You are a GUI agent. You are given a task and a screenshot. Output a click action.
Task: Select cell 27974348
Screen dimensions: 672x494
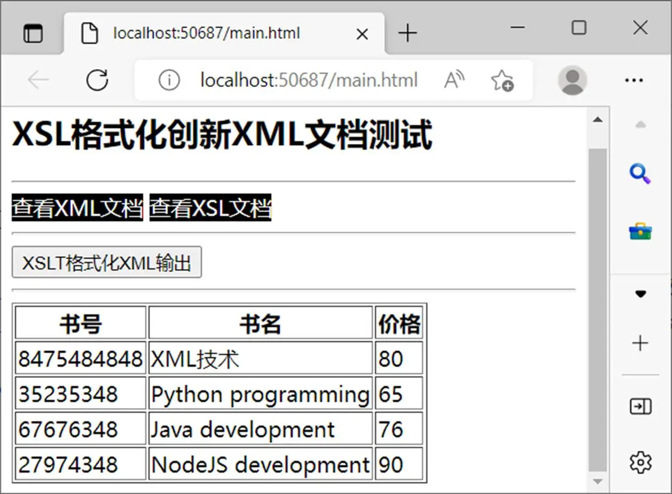pyautogui.click(x=81, y=464)
